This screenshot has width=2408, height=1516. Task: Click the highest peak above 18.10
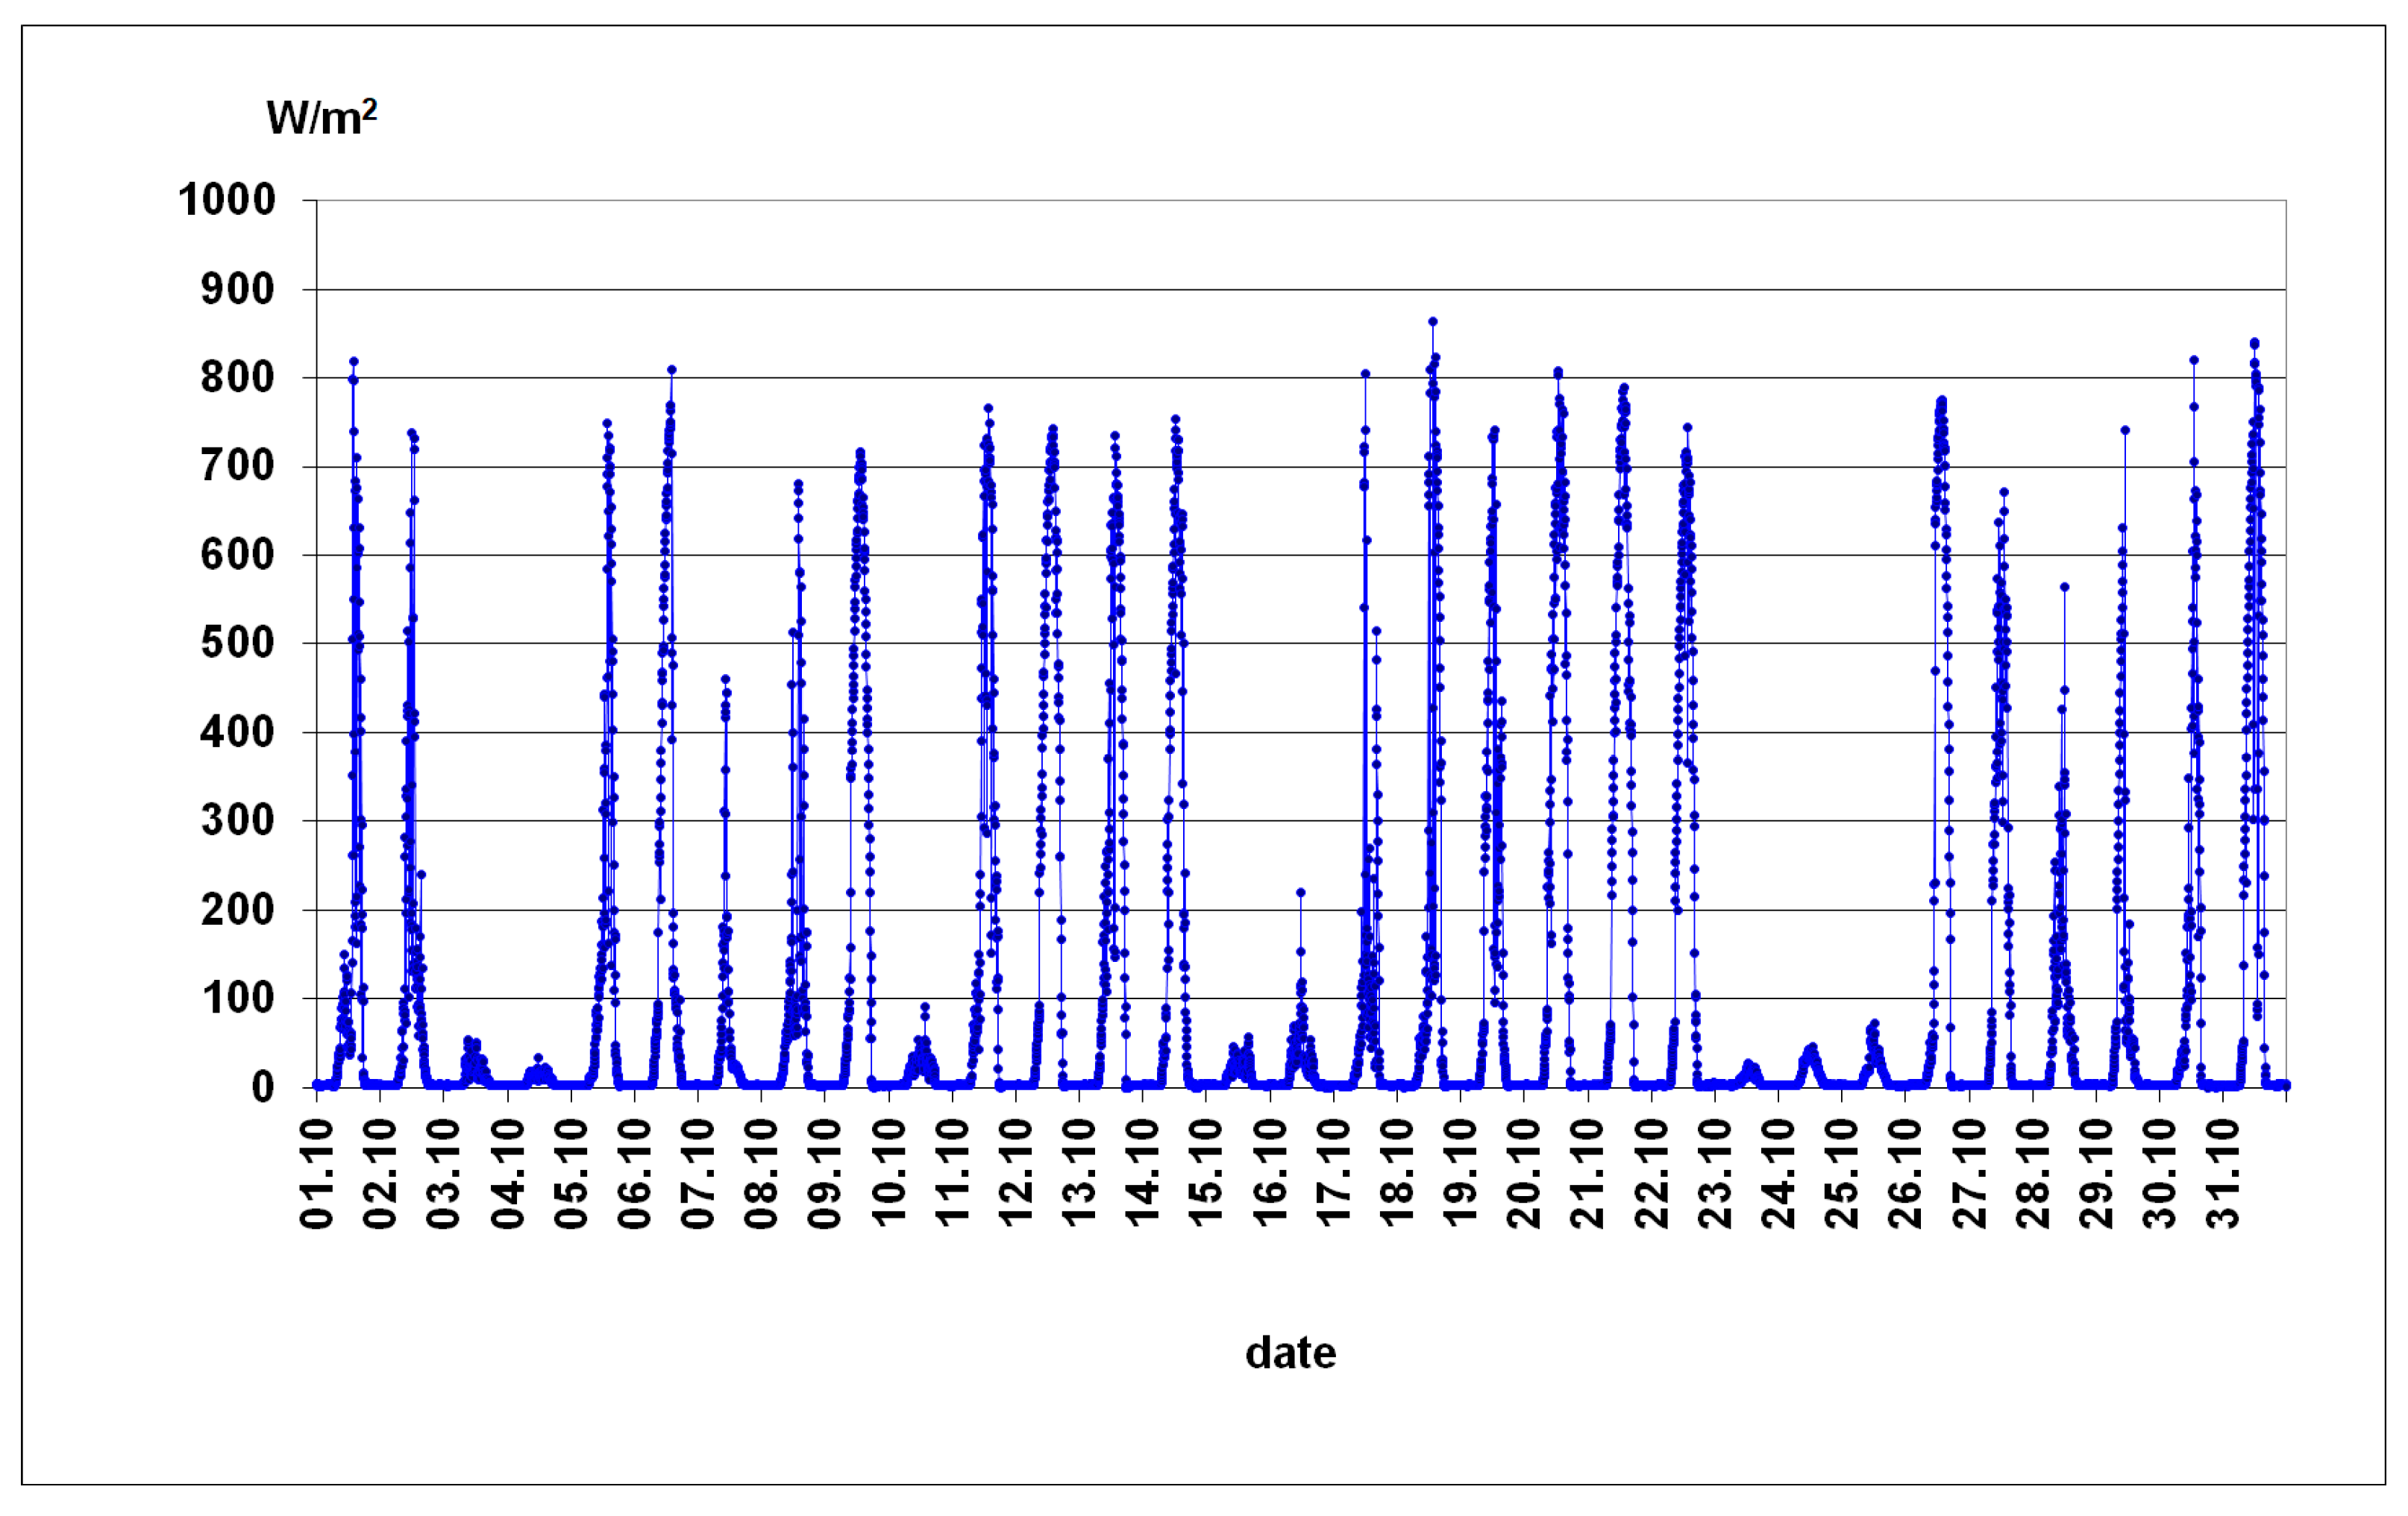pyautogui.click(x=1433, y=322)
